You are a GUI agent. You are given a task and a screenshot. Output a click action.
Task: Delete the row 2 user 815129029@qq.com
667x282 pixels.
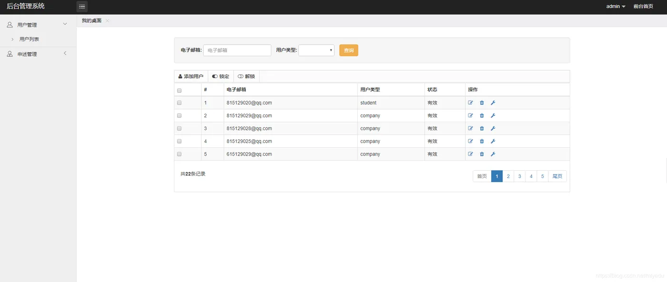click(482, 116)
